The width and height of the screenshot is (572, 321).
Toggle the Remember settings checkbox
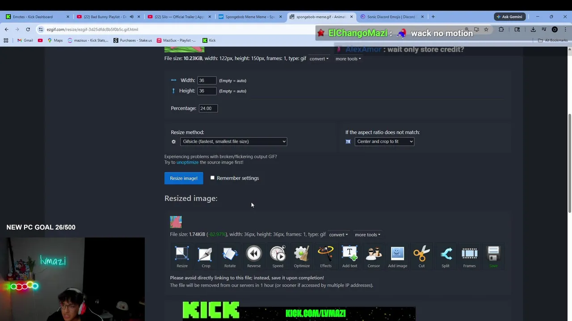point(212,178)
